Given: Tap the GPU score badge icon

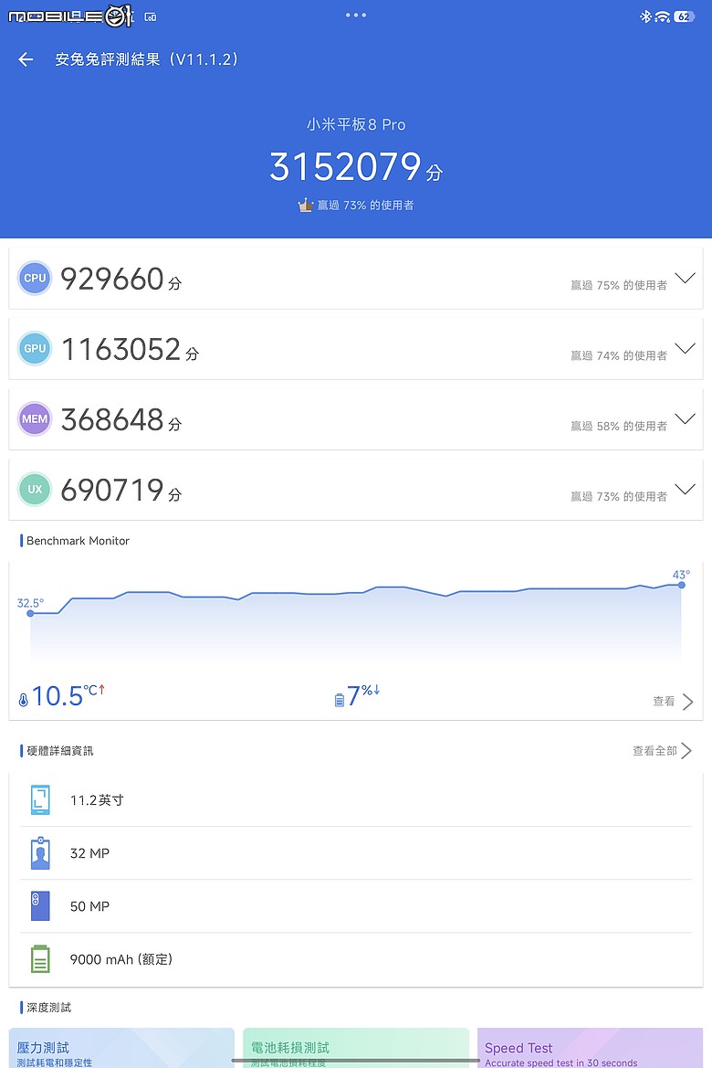Looking at the screenshot, I should [35, 348].
